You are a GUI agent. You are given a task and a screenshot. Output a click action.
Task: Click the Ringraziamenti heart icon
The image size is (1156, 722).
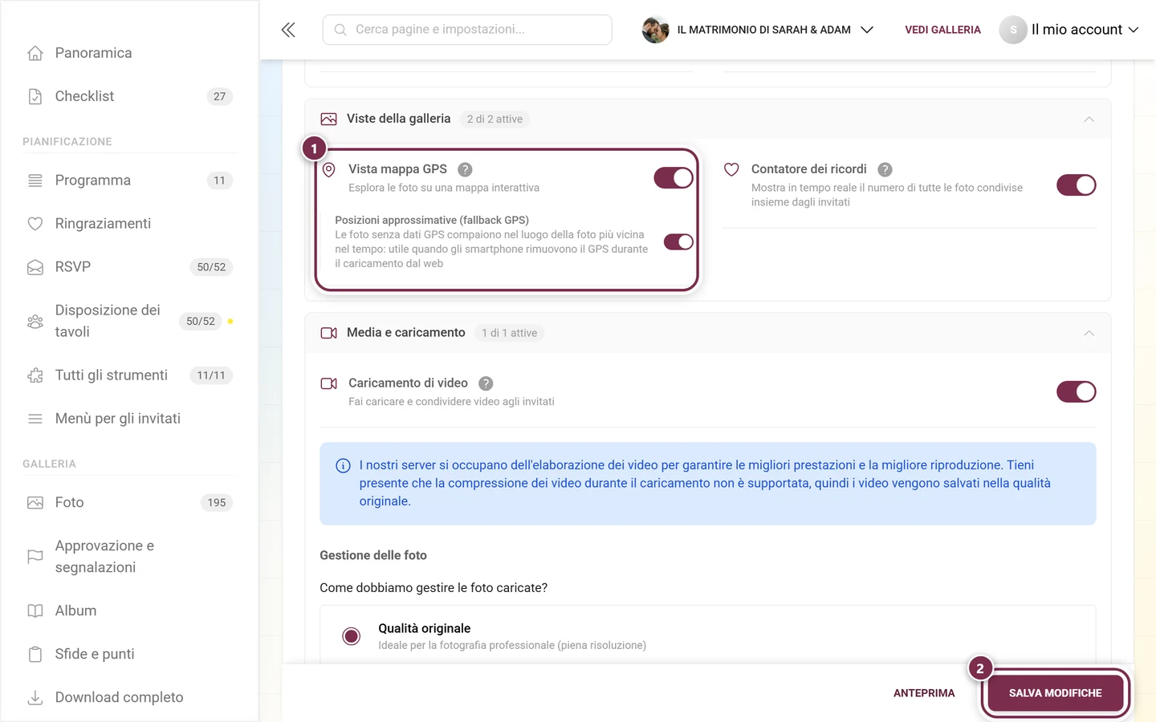[x=35, y=224]
